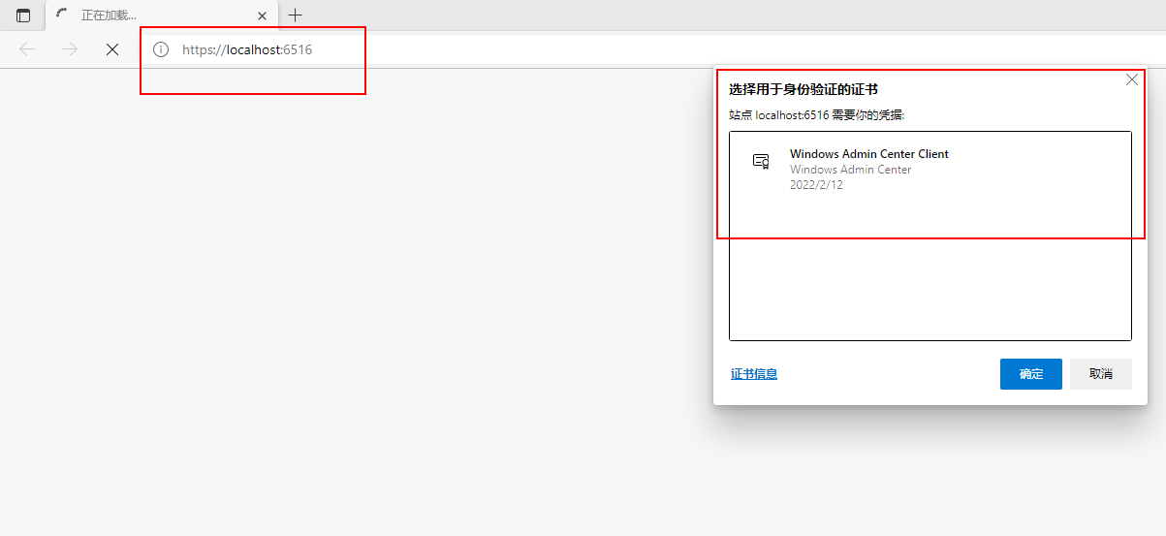Close the loading browser tab
The width and height of the screenshot is (1166, 536).
(x=262, y=16)
